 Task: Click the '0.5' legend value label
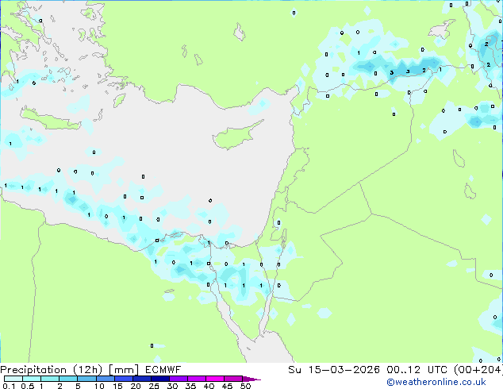coord(27,386)
